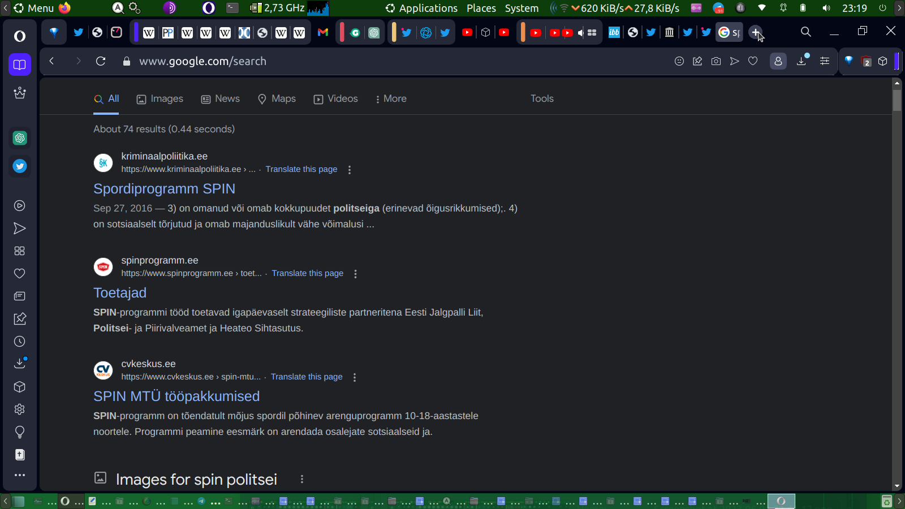Open Easy Setup sliders in the toolbar
Image resolution: width=905 pixels, height=509 pixels.
(825, 61)
